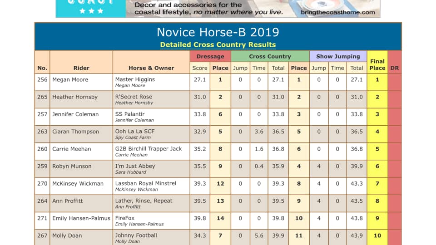436x245 pixels.
Task: Click cross country time penalty 5.6
Action: pos(259,235)
